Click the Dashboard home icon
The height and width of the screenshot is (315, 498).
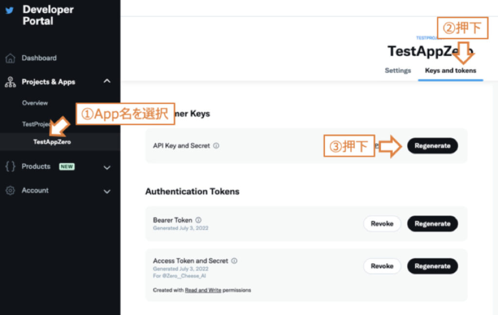coord(10,58)
